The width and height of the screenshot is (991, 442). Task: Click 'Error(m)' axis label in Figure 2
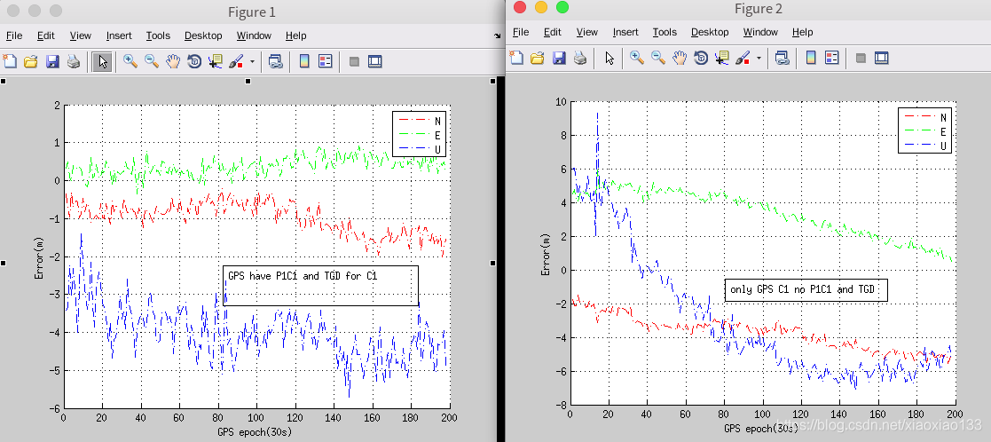(545, 254)
